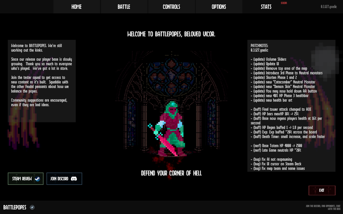
Task: Click the STEAM REVIEW button
Action: pyautogui.click(x=26, y=179)
